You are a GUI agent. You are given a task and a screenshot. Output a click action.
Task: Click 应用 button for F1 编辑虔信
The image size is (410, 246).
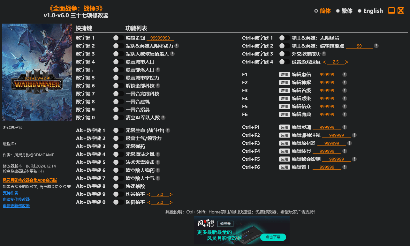(x=285, y=75)
